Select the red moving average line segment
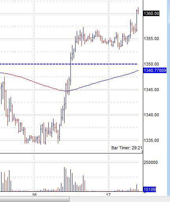Screen dimensions: 170x202 point(34,82)
